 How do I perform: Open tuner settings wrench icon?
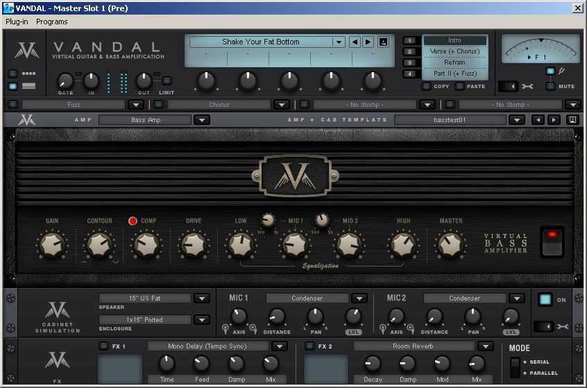[527, 87]
